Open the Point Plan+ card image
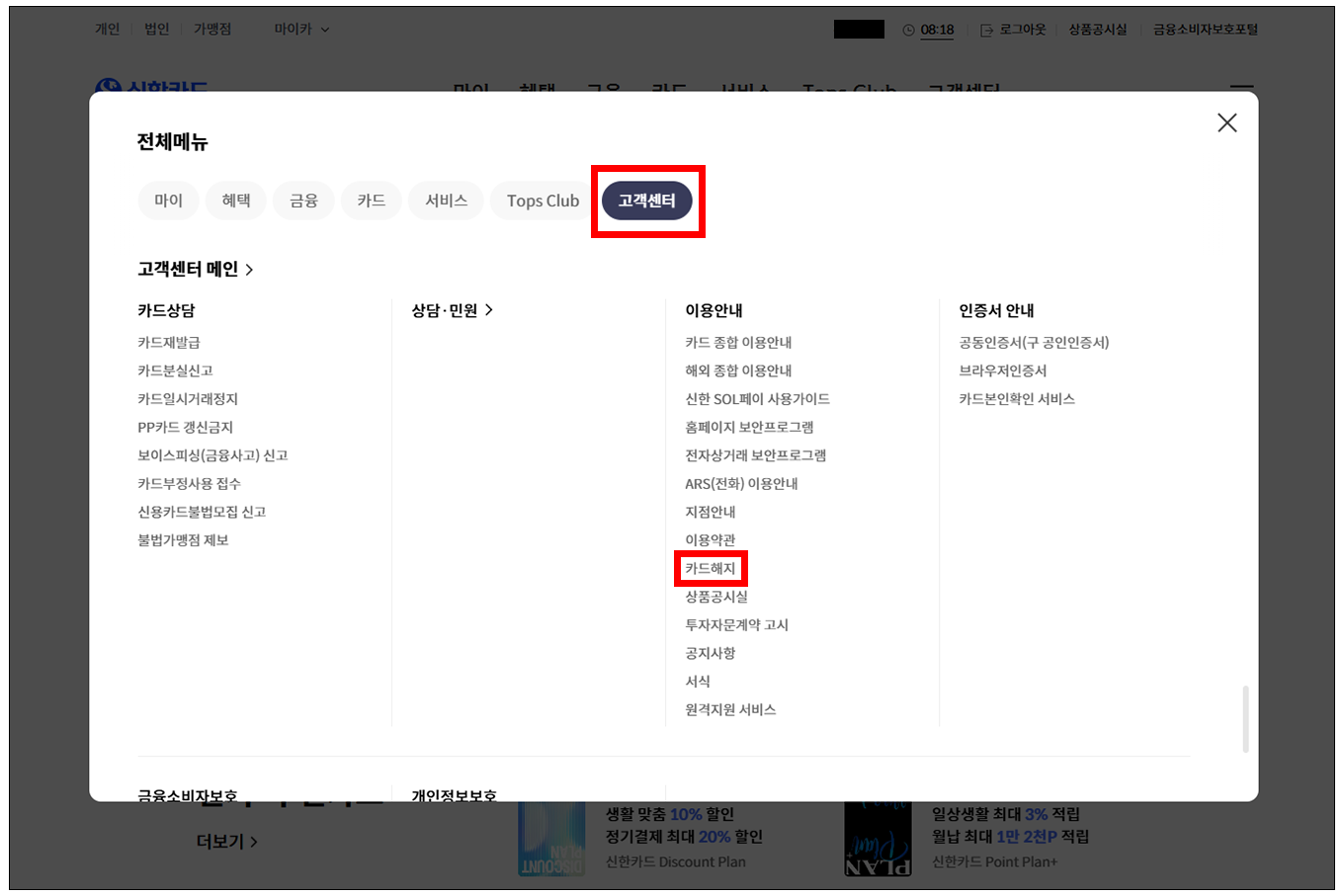Image resolution: width=1344 pixels, height=896 pixels. [x=878, y=838]
